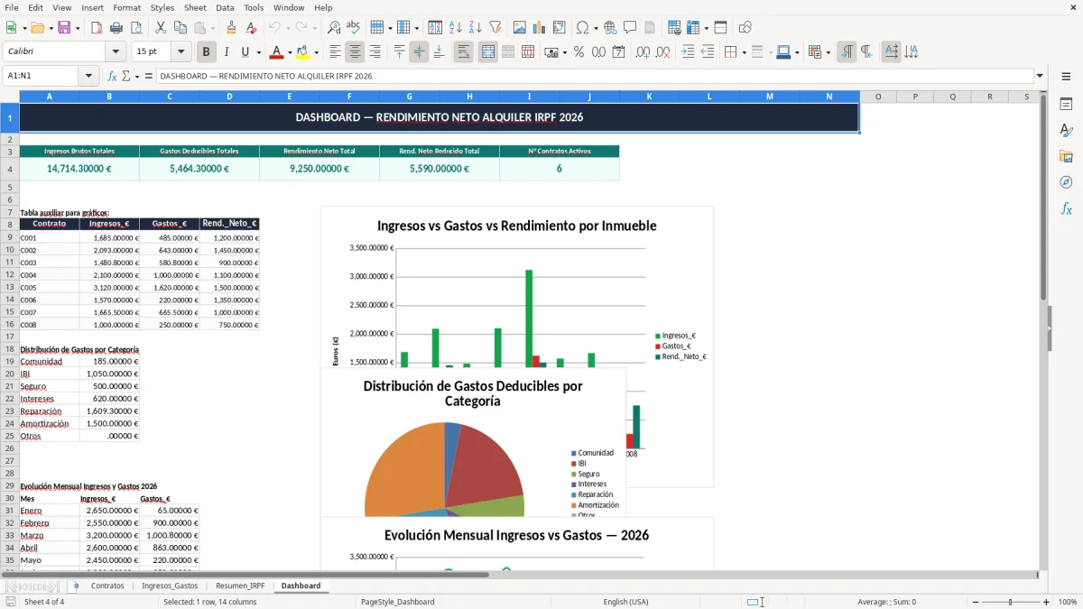Click the Save document icon
Viewport: 1083px width, 609px height.
tap(64, 28)
